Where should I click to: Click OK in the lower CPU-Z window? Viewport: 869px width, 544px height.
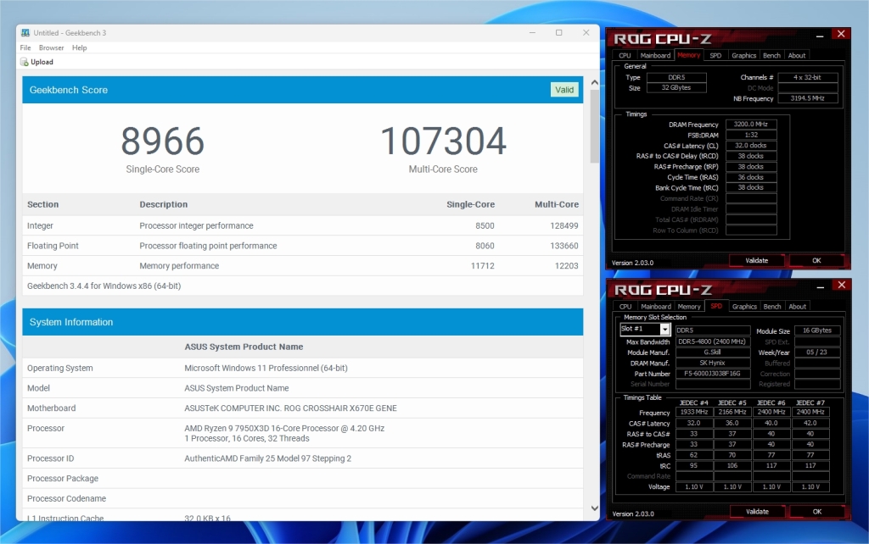click(816, 512)
